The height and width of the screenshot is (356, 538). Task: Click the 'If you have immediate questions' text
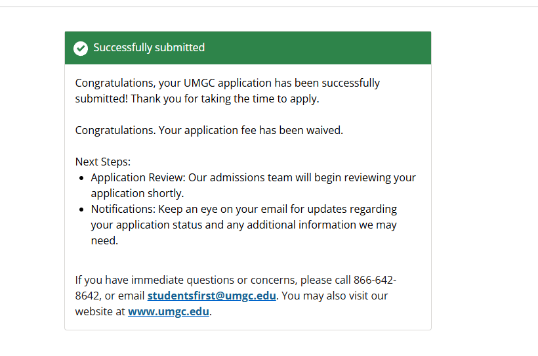click(x=236, y=296)
